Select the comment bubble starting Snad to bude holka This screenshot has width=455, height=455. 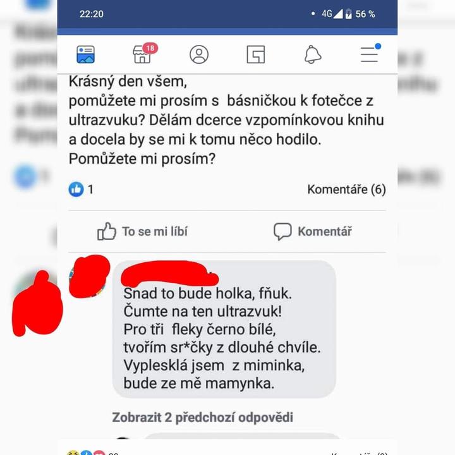pos(224,329)
